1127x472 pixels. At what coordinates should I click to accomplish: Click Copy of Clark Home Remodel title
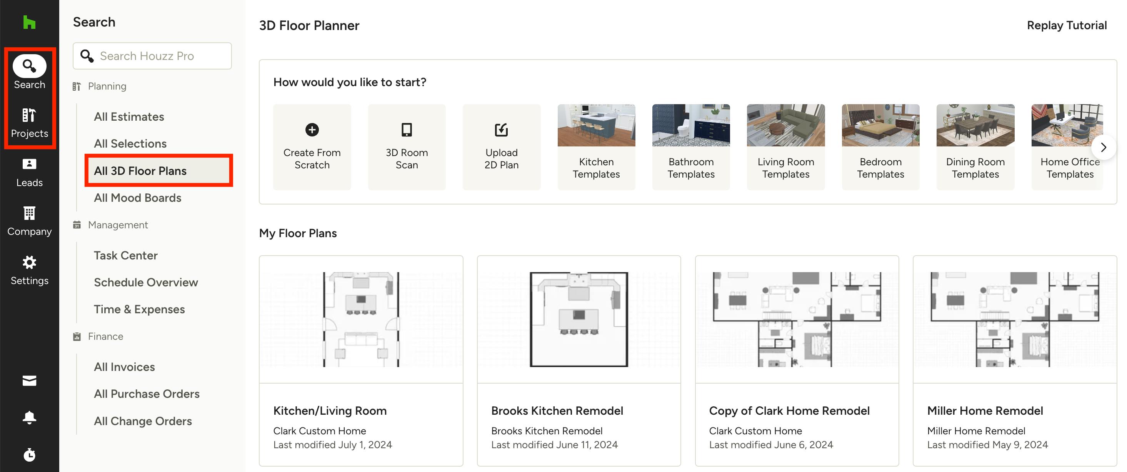789,411
